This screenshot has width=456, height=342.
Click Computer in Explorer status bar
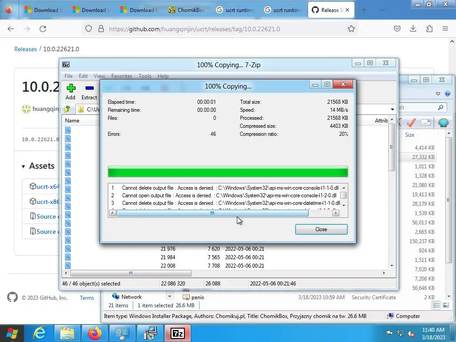[x=404, y=316]
